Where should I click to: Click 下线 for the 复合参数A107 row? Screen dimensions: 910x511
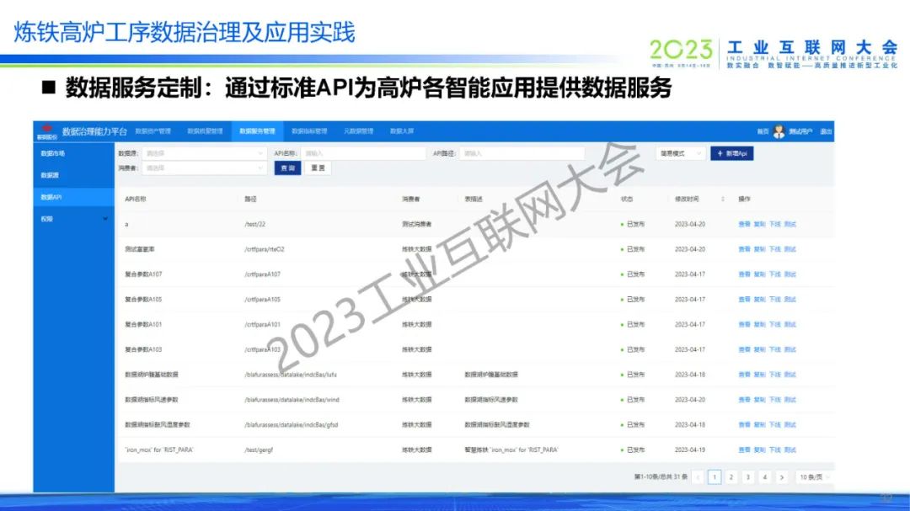(774, 274)
